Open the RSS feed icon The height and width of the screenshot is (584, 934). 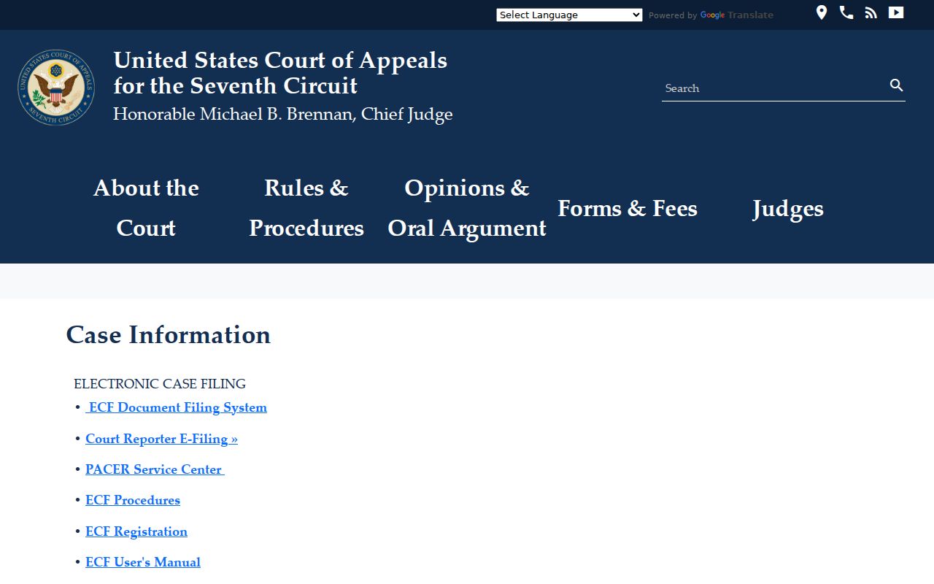(871, 12)
